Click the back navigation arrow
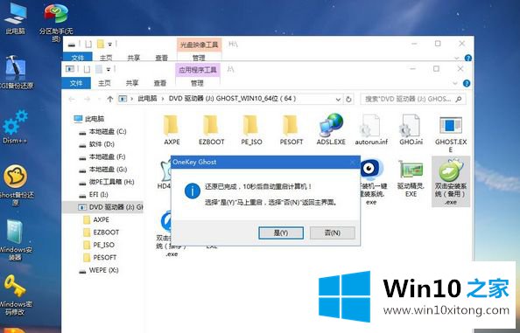520x333 pixels. click(72, 99)
